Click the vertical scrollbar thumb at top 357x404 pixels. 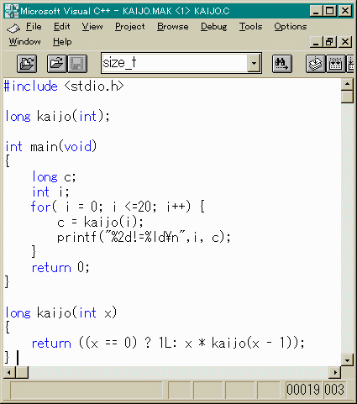point(347,97)
